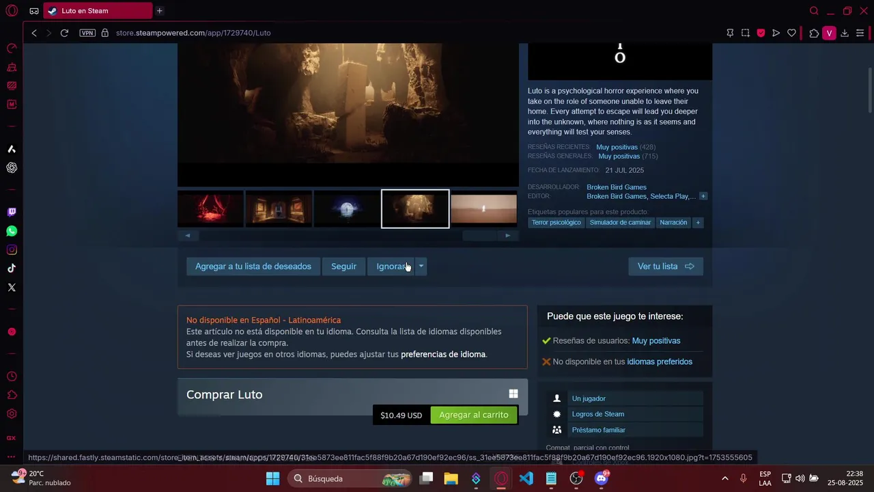Open ChatGPT in the Opera sidebar
This screenshot has width=874, height=492.
tap(12, 167)
